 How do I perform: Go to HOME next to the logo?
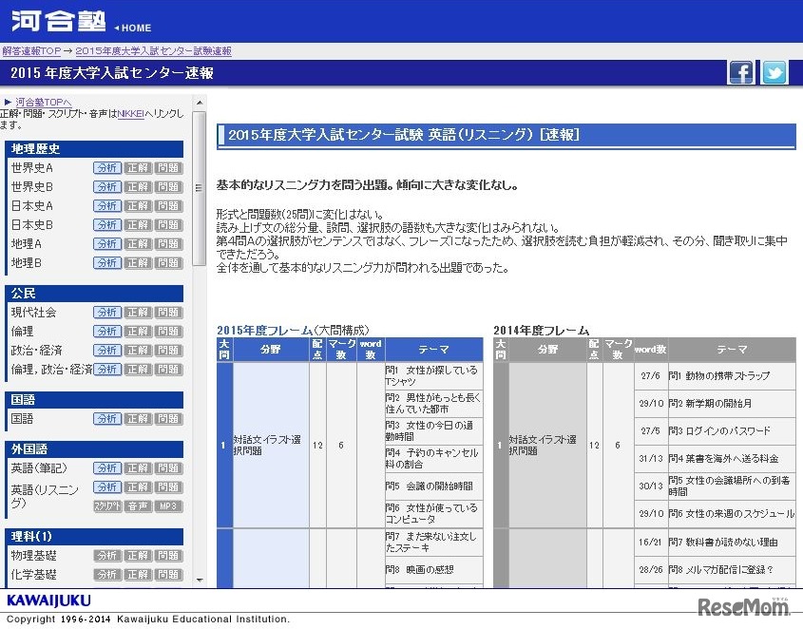(133, 28)
